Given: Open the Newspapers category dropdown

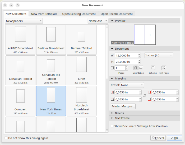Looking at the screenshot, I should coord(24,21).
